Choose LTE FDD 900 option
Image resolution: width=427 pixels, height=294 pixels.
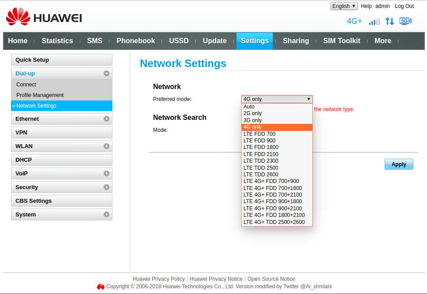(x=277, y=141)
